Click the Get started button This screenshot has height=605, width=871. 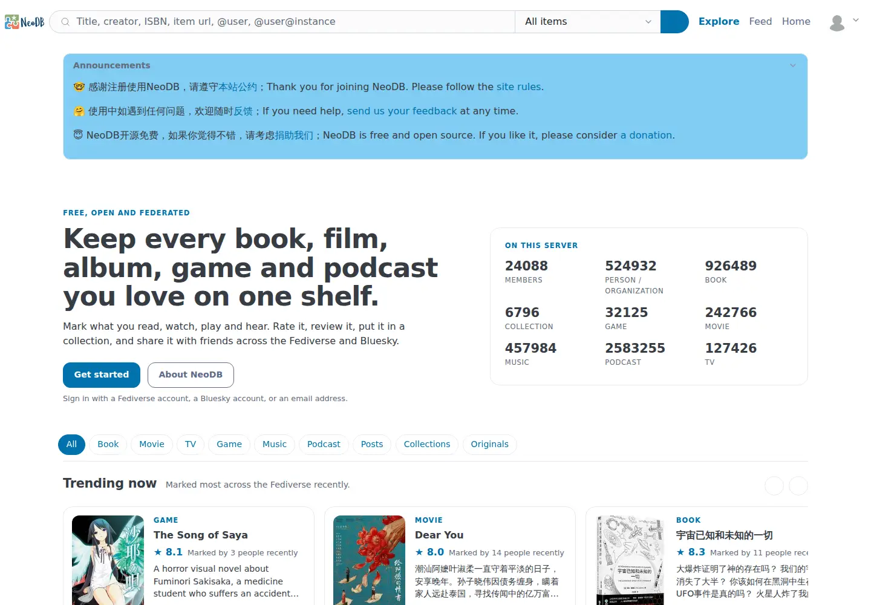coord(102,375)
